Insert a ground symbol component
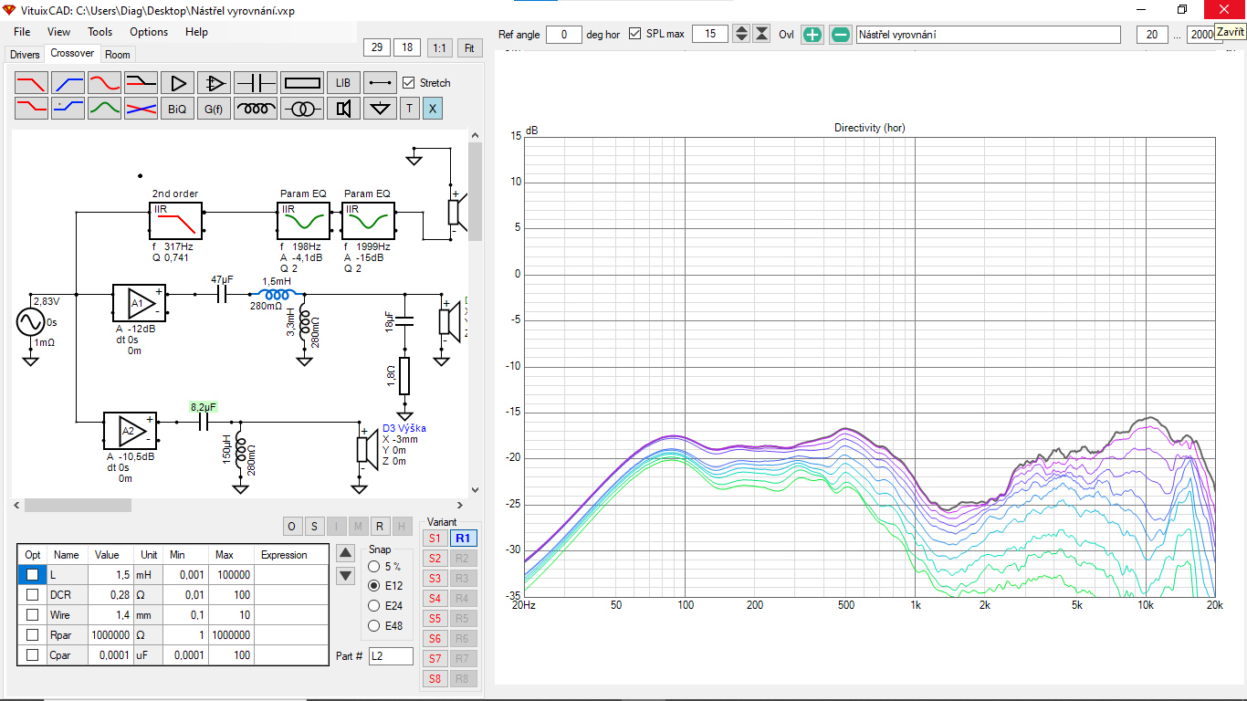1247x701 pixels. pos(380,109)
